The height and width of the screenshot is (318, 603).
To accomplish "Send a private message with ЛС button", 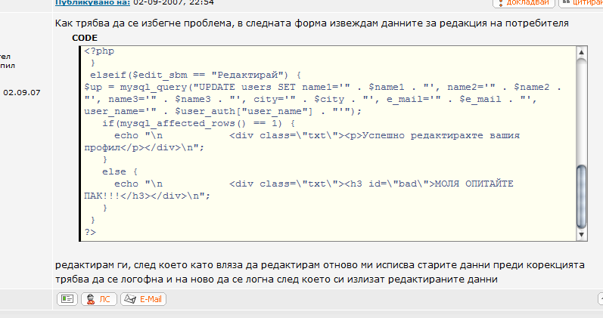I will tap(99, 299).
